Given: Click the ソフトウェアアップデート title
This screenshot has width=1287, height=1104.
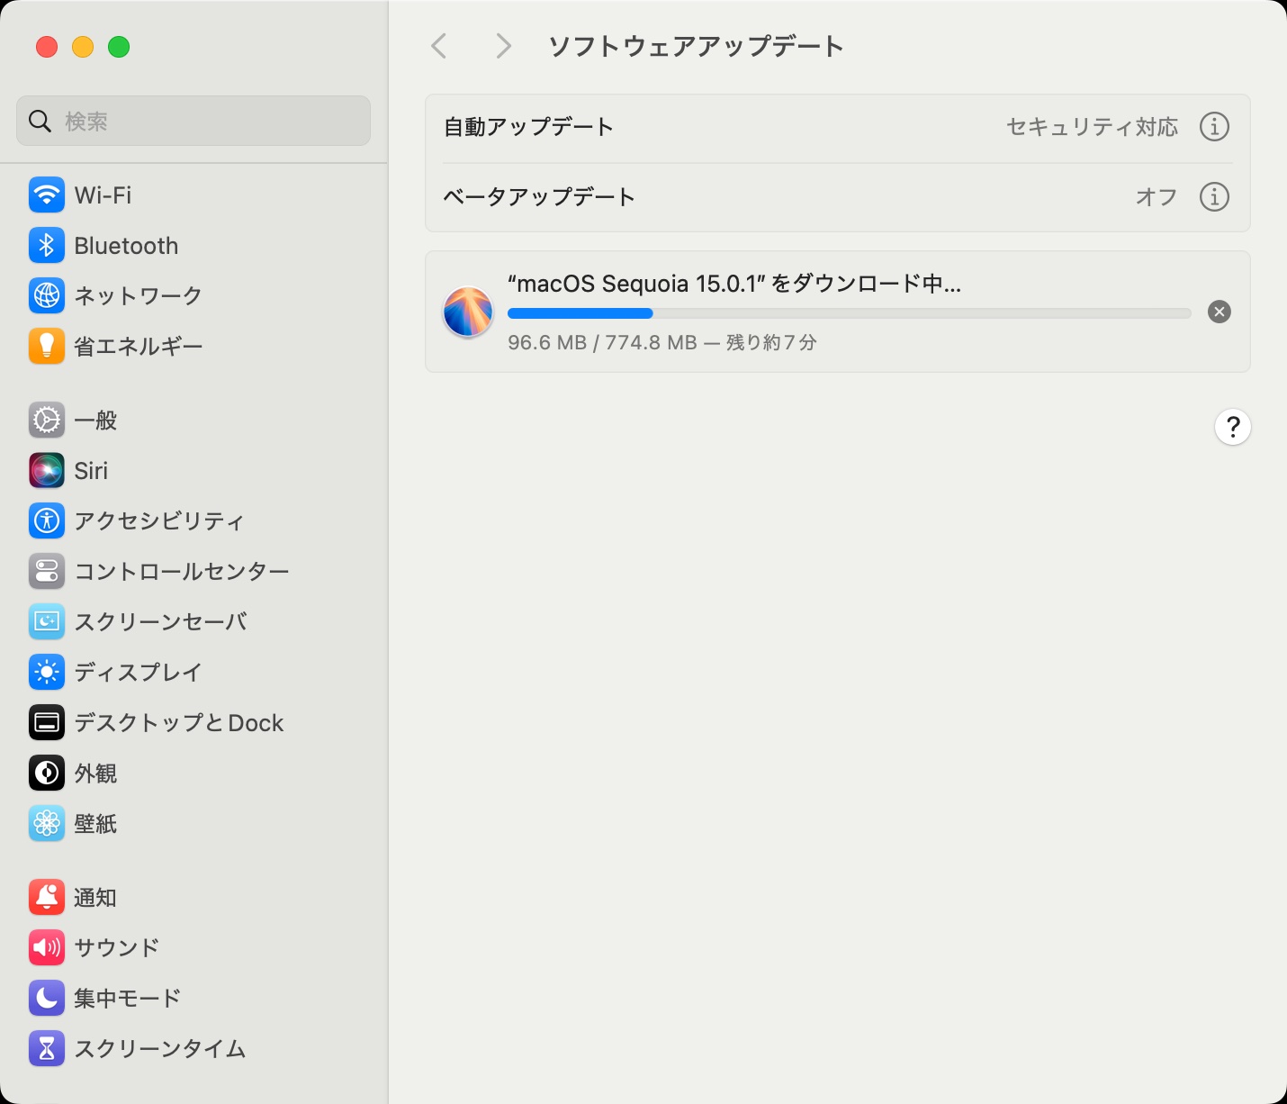Looking at the screenshot, I should [696, 46].
